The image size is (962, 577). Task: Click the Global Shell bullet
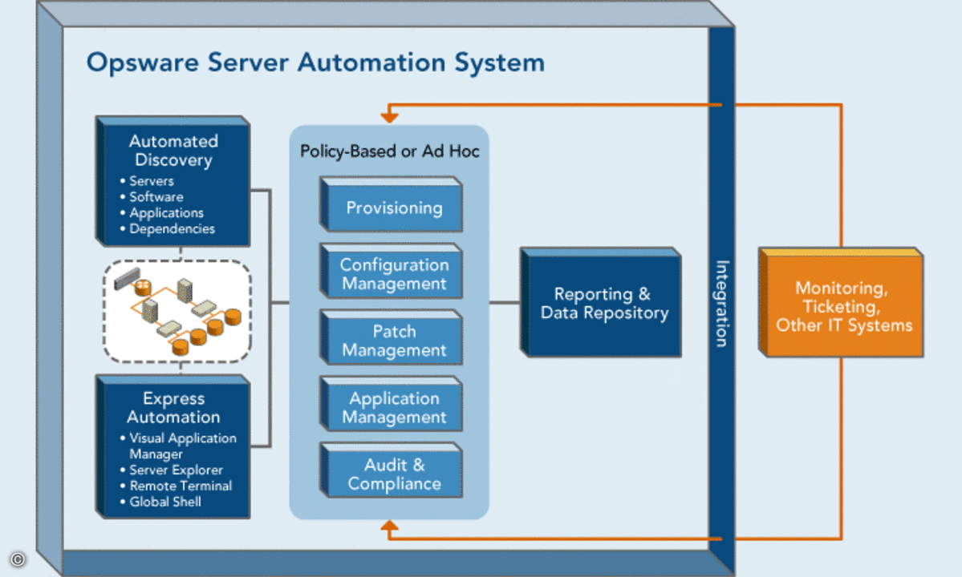(x=160, y=502)
